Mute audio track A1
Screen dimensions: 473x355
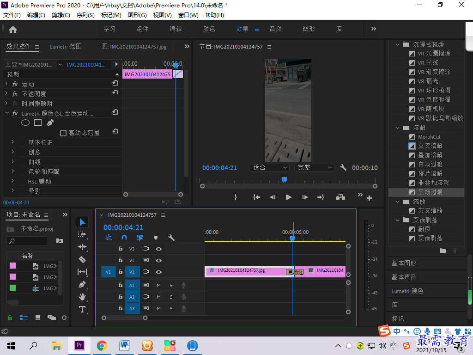click(159, 285)
